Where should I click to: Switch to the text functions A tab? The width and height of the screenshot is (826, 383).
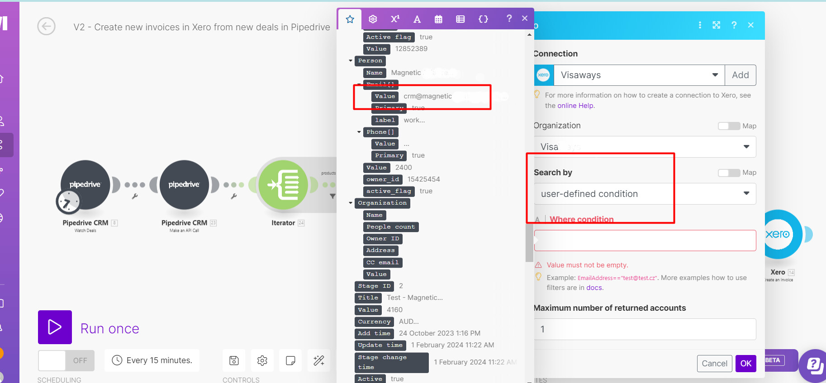pyautogui.click(x=417, y=19)
